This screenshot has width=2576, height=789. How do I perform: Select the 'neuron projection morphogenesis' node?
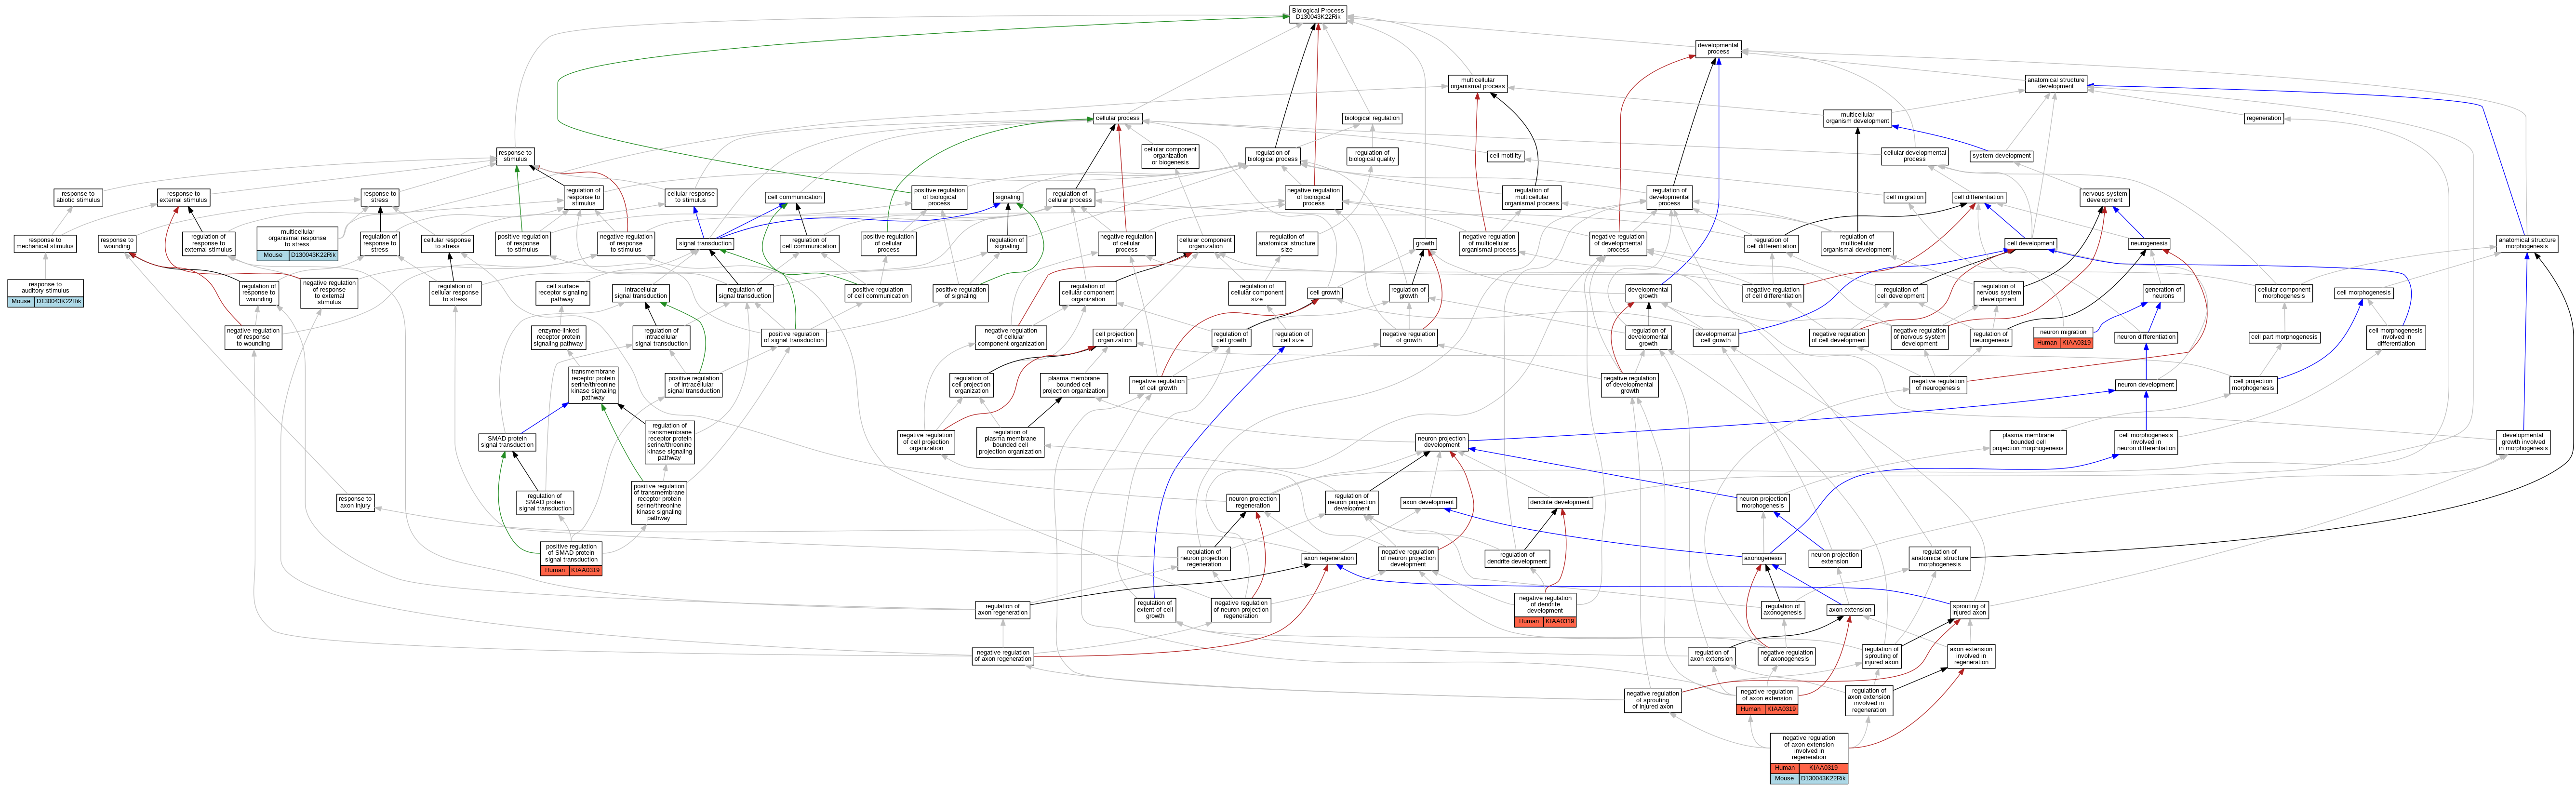[1763, 502]
